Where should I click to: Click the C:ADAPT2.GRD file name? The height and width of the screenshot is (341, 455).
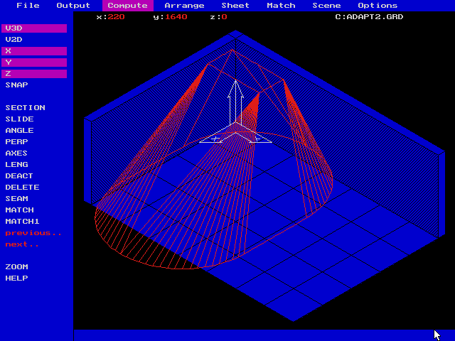[x=369, y=17]
